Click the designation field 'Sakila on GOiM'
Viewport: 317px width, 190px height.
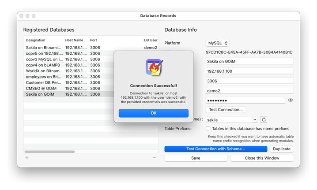coord(250,61)
